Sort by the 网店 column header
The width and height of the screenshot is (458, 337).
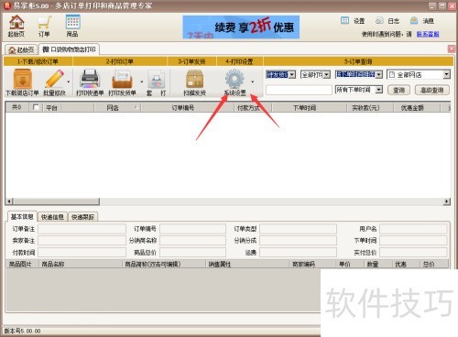pyautogui.click(x=116, y=107)
